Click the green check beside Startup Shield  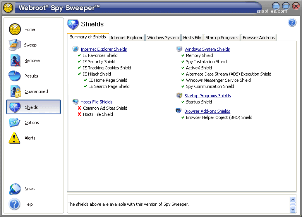183,102
